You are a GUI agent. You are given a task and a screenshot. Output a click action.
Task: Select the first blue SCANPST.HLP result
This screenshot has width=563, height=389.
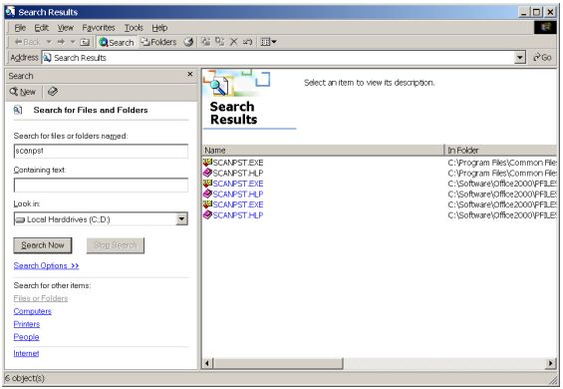[x=238, y=194]
